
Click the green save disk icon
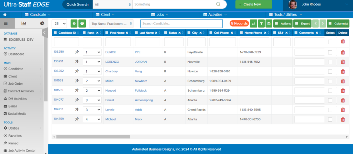(269, 23)
